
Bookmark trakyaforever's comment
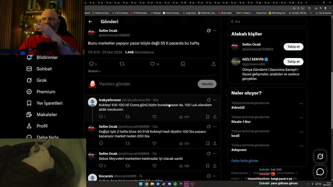[x=208, y=117]
